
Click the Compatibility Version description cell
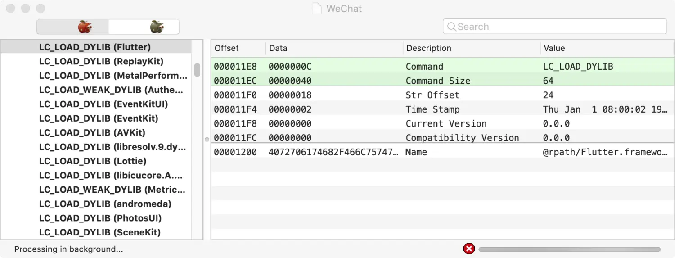click(463, 138)
